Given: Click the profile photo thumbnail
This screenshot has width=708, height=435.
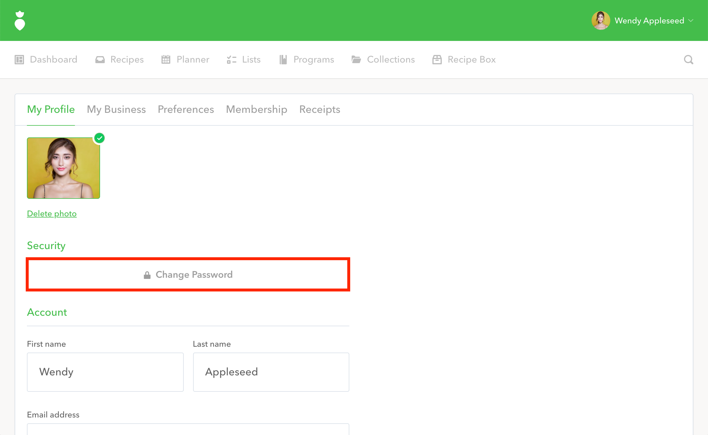Looking at the screenshot, I should [x=63, y=168].
